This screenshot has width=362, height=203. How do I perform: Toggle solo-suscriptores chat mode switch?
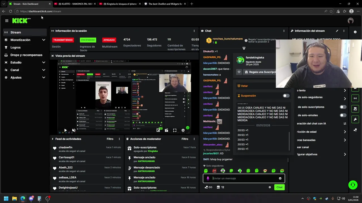click(343, 107)
